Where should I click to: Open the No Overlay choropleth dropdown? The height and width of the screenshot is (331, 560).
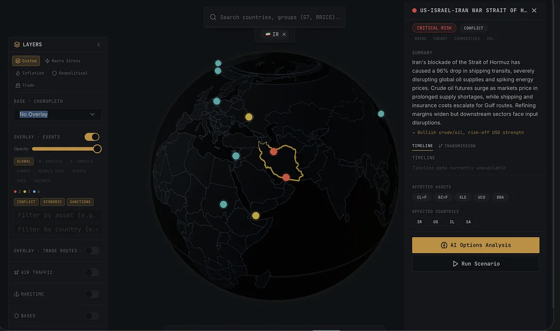click(57, 114)
